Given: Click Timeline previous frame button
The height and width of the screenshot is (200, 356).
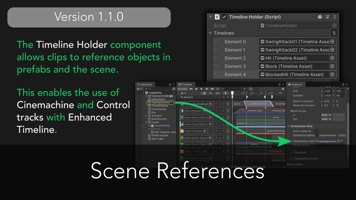Looking at the screenshot, I should coord(196,89).
